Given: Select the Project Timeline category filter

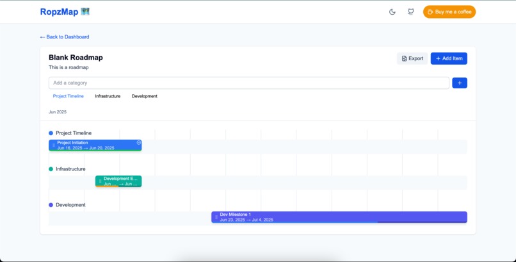Looking at the screenshot, I should [68, 96].
